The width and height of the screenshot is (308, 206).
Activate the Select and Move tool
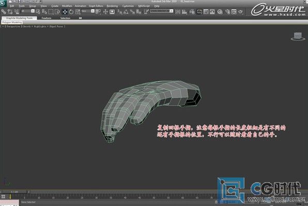(x=65, y=12)
